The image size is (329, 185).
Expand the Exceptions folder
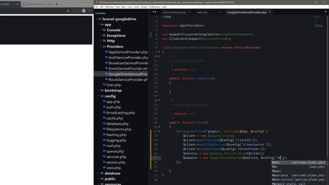tap(101, 35)
